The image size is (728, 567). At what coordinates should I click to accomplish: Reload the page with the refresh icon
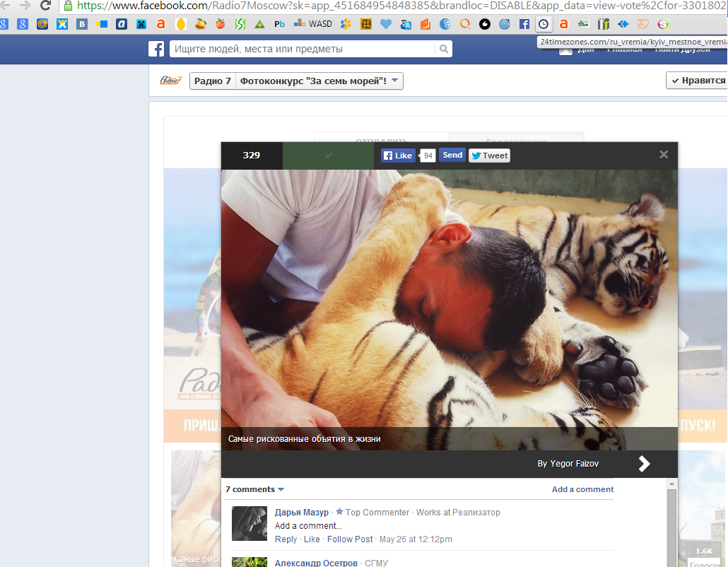pos(45,6)
